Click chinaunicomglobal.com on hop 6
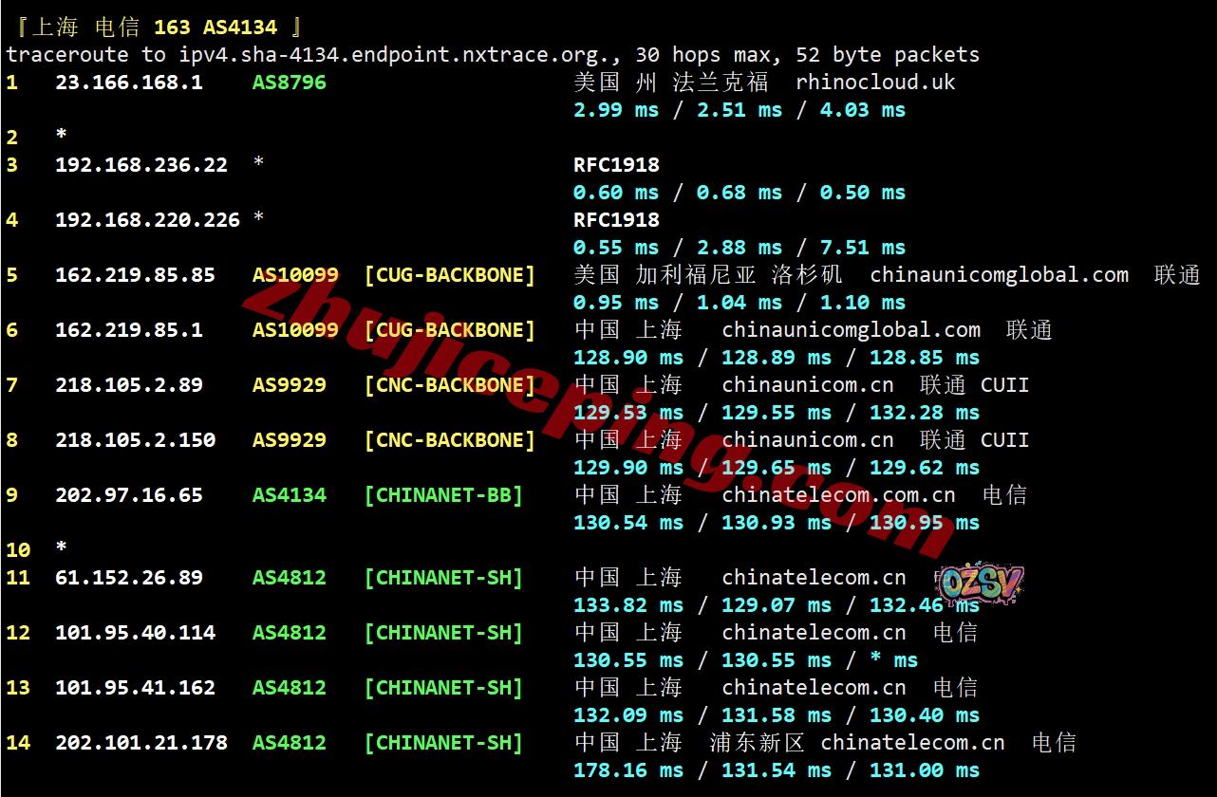1217x797 pixels. coord(851,330)
